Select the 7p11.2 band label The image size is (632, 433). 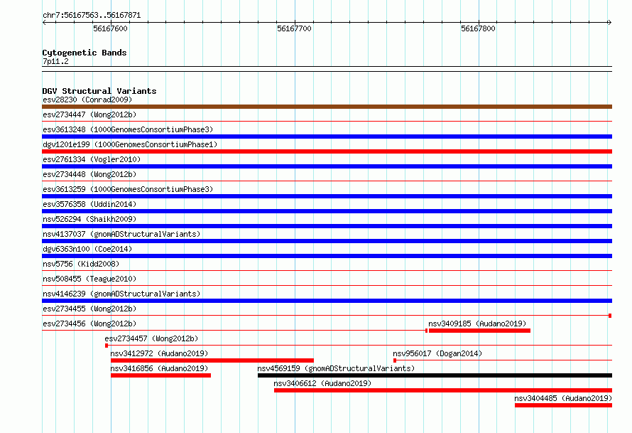[x=55, y=61]
